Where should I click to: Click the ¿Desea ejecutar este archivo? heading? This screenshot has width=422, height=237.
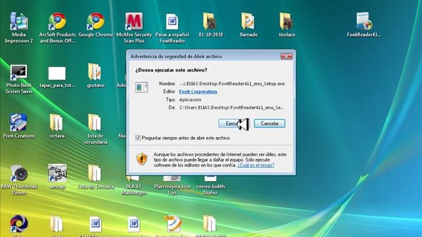[x=171, y=70]
